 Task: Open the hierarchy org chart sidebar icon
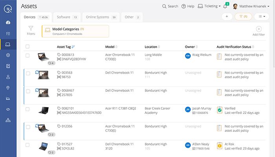tap(8, 120)
